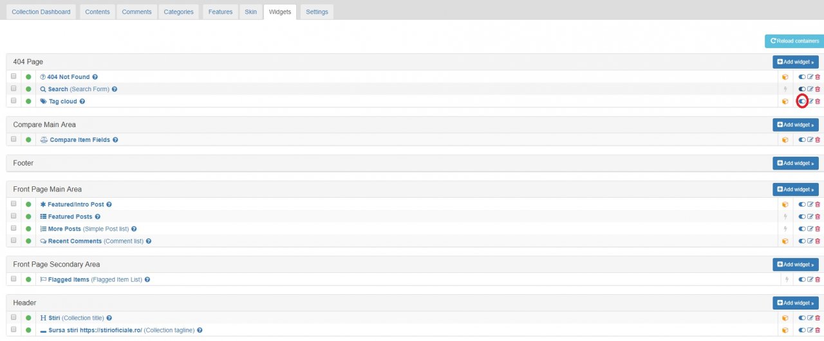Viewport: 824px width, 341px height.
Task: Delete the Stiri collection title widget
Action: pos(818,318)
